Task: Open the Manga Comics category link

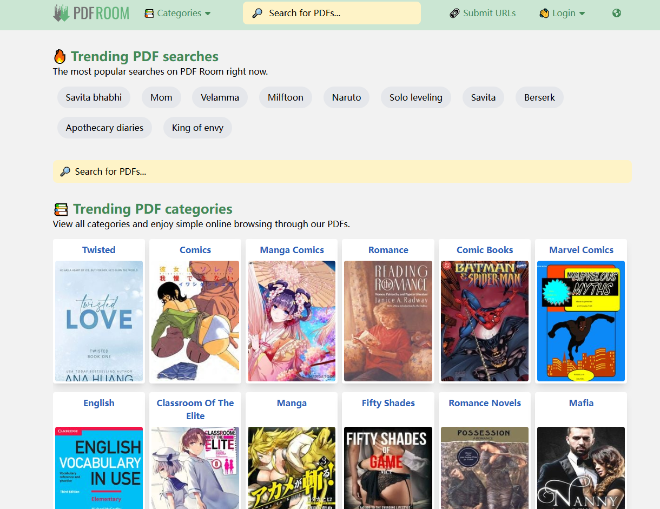Action: point(292,250)
